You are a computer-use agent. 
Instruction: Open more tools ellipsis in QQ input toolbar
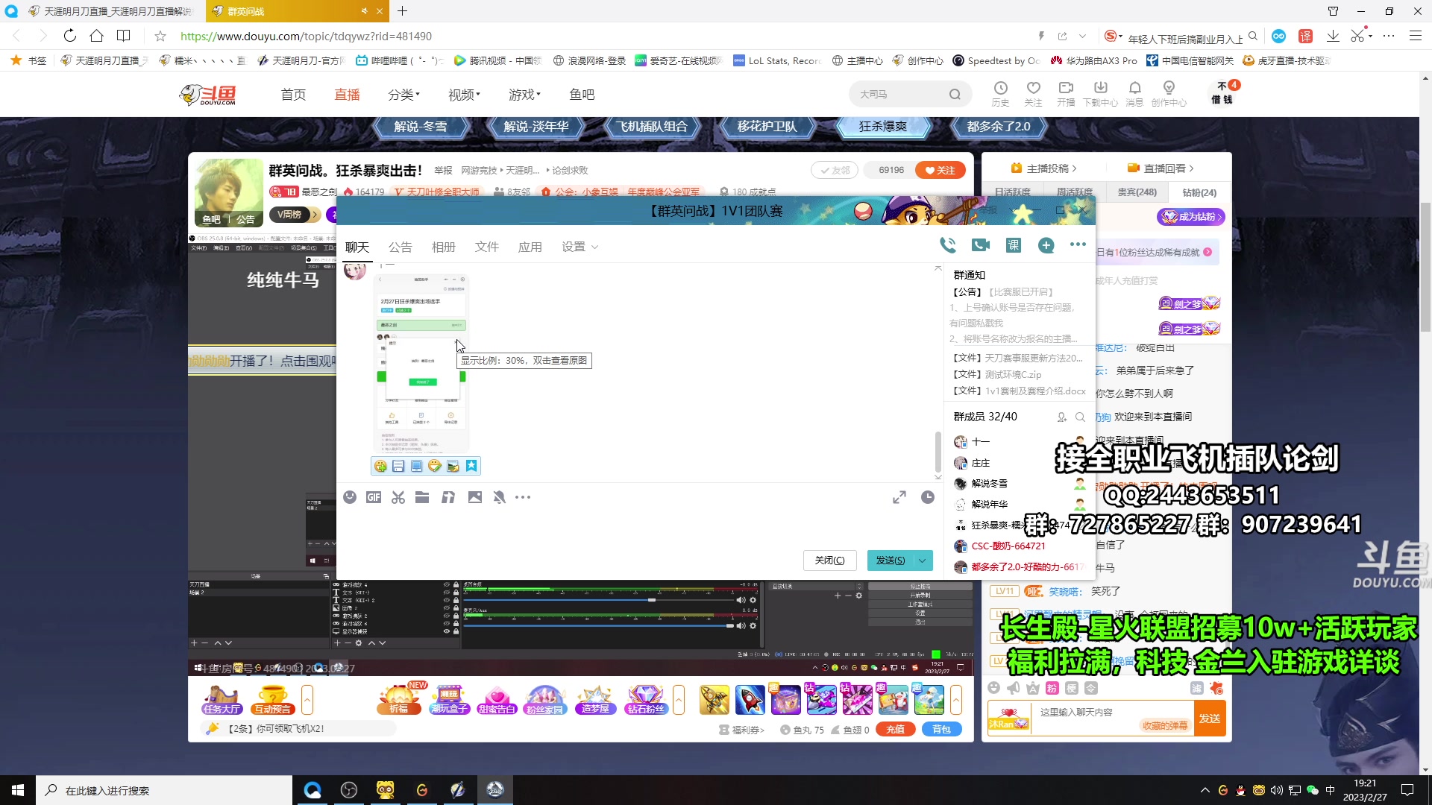click(x=523, y=497)
